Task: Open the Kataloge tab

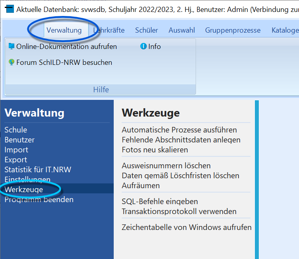Action: tap(285, 30)
